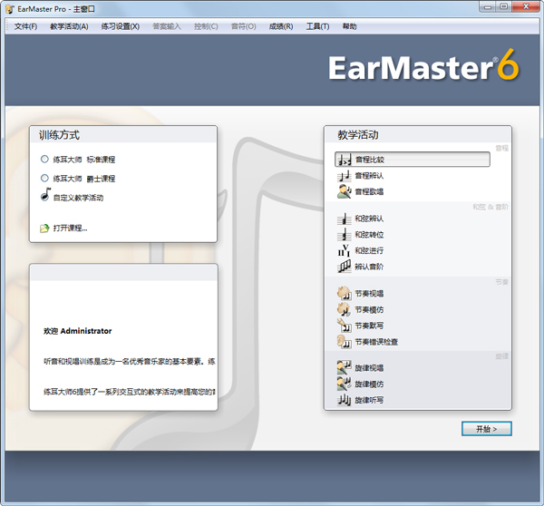Click the 打开课程... link

70,229
